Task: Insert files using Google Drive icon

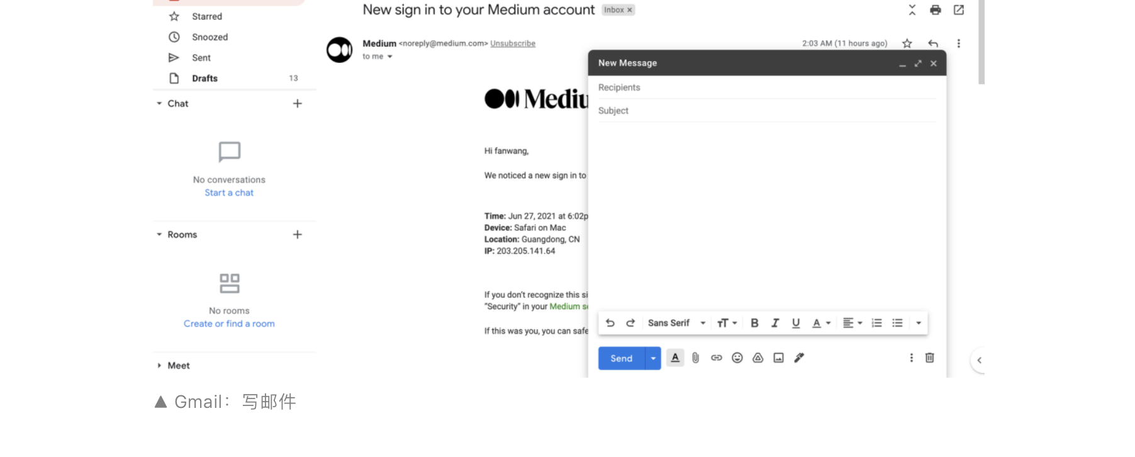Action: point(758,358)
